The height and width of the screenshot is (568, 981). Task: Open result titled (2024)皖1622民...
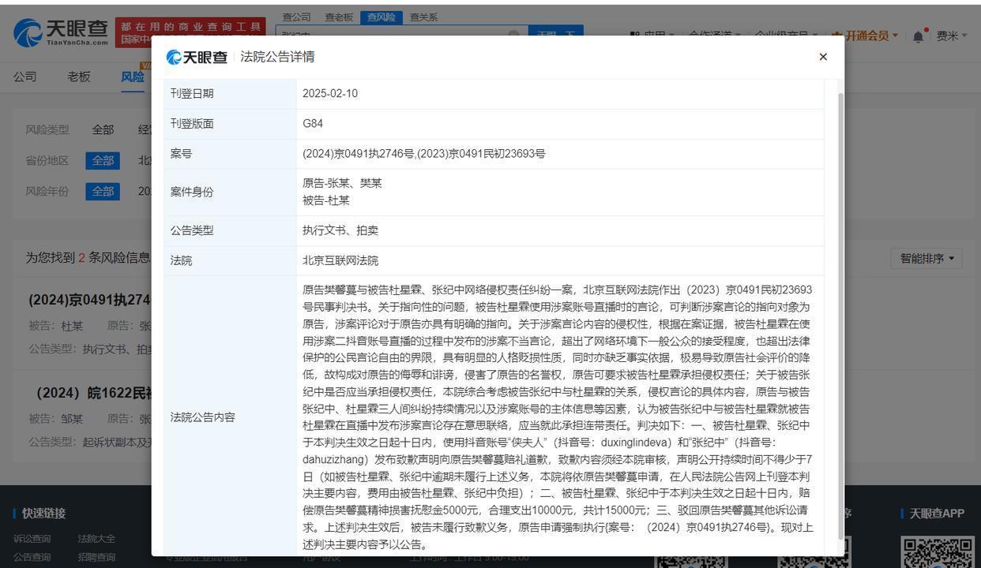(93, 392)
